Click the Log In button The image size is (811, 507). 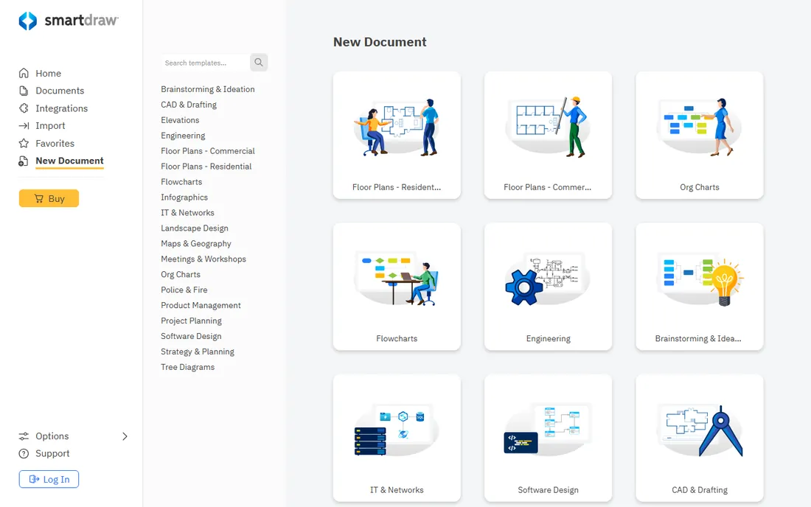(49, 479)
